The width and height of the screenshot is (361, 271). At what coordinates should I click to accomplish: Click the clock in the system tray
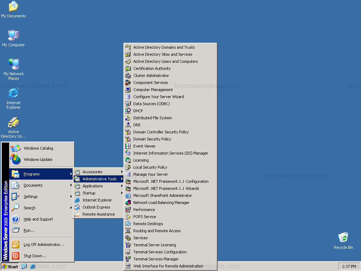click(x=348, y=266)
